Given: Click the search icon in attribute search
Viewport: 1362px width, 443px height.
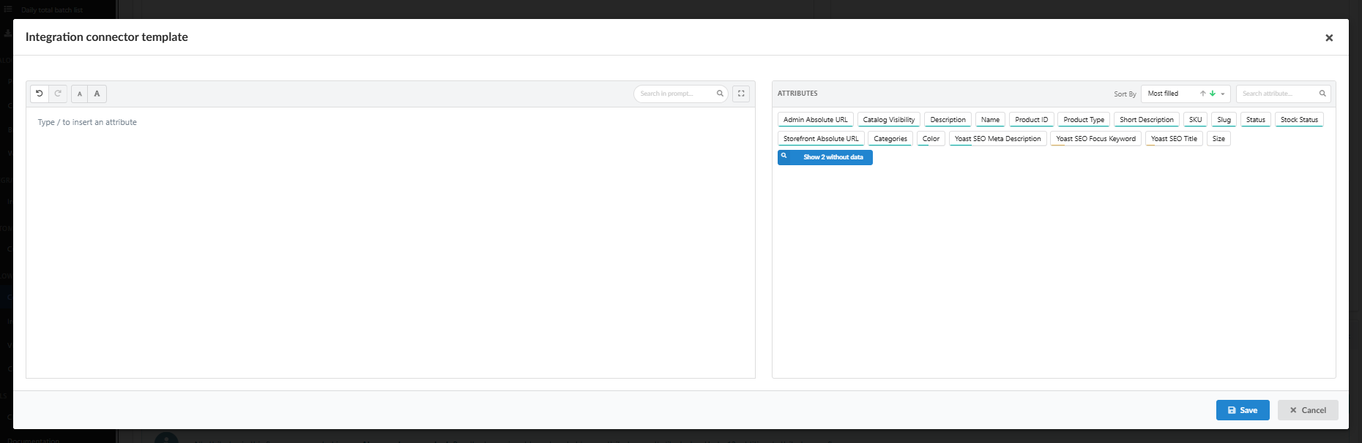Looking at the screenshot, I should pos(1322,94).
